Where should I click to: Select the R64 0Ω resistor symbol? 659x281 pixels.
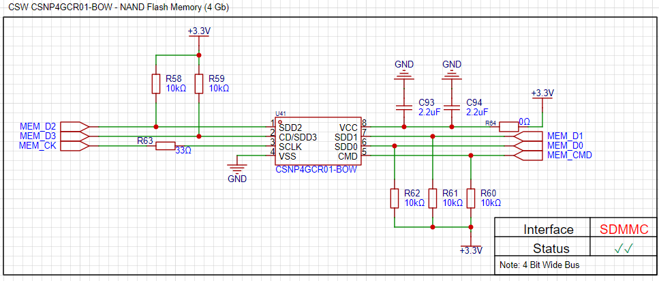click(509, 126)
